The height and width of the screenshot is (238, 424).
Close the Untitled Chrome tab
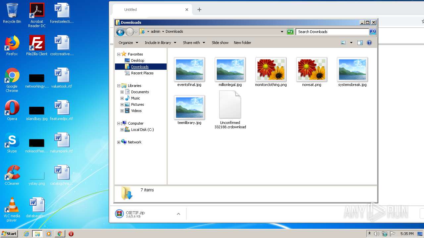click(187, 10)
